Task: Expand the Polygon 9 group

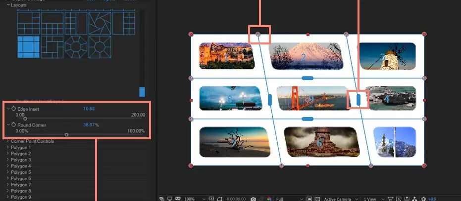Action: 8,197
